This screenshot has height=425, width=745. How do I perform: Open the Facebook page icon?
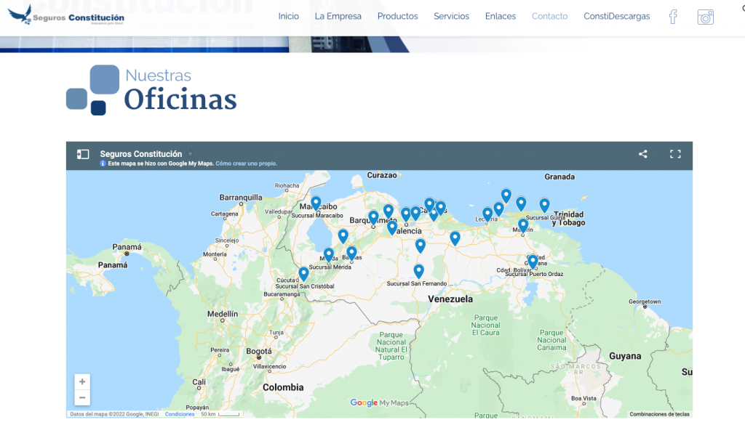click(x=673, y=17)
